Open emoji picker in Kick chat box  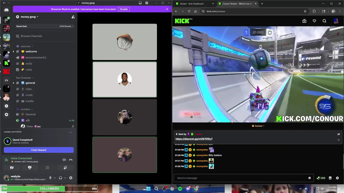309,178
